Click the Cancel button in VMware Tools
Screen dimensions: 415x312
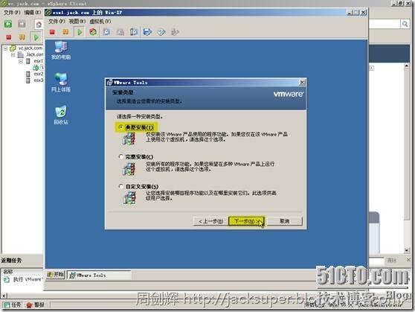(285, 221)
